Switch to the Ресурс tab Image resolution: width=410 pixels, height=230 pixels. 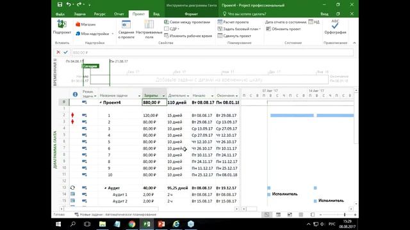click(100, 14)
